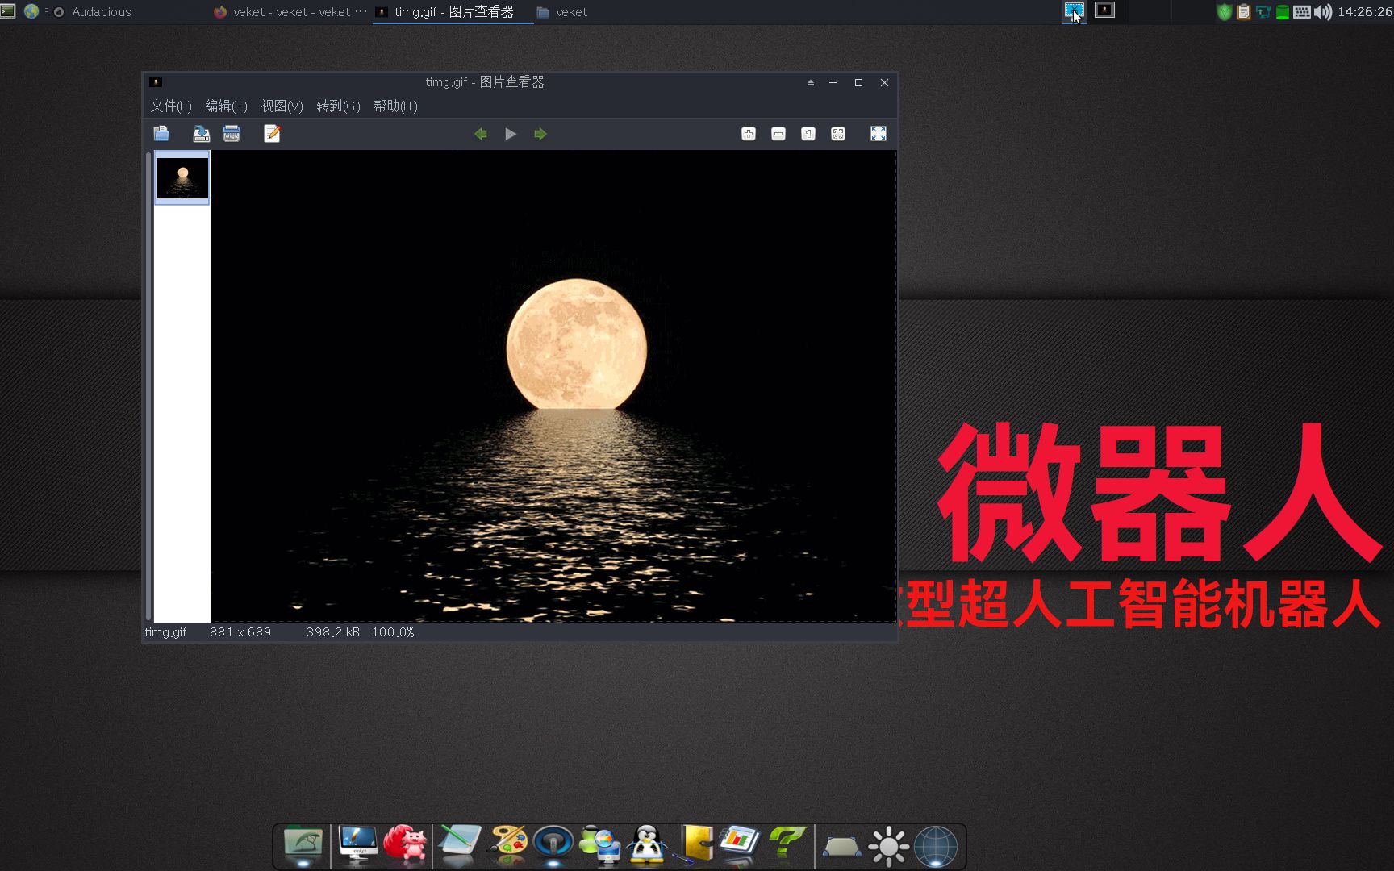Open the 转到(G) menu
1394x871 pixels.
coord(338,106)
